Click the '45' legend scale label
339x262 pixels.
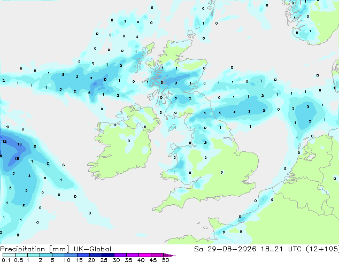153,260
